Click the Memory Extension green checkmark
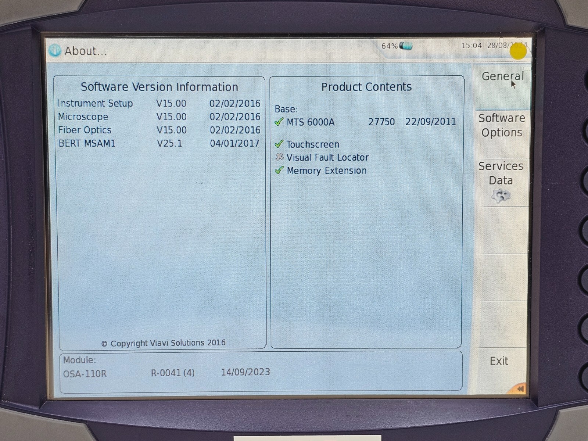This screenshot has width=588, height=441. pyautogui.click(x=279, y=170)
